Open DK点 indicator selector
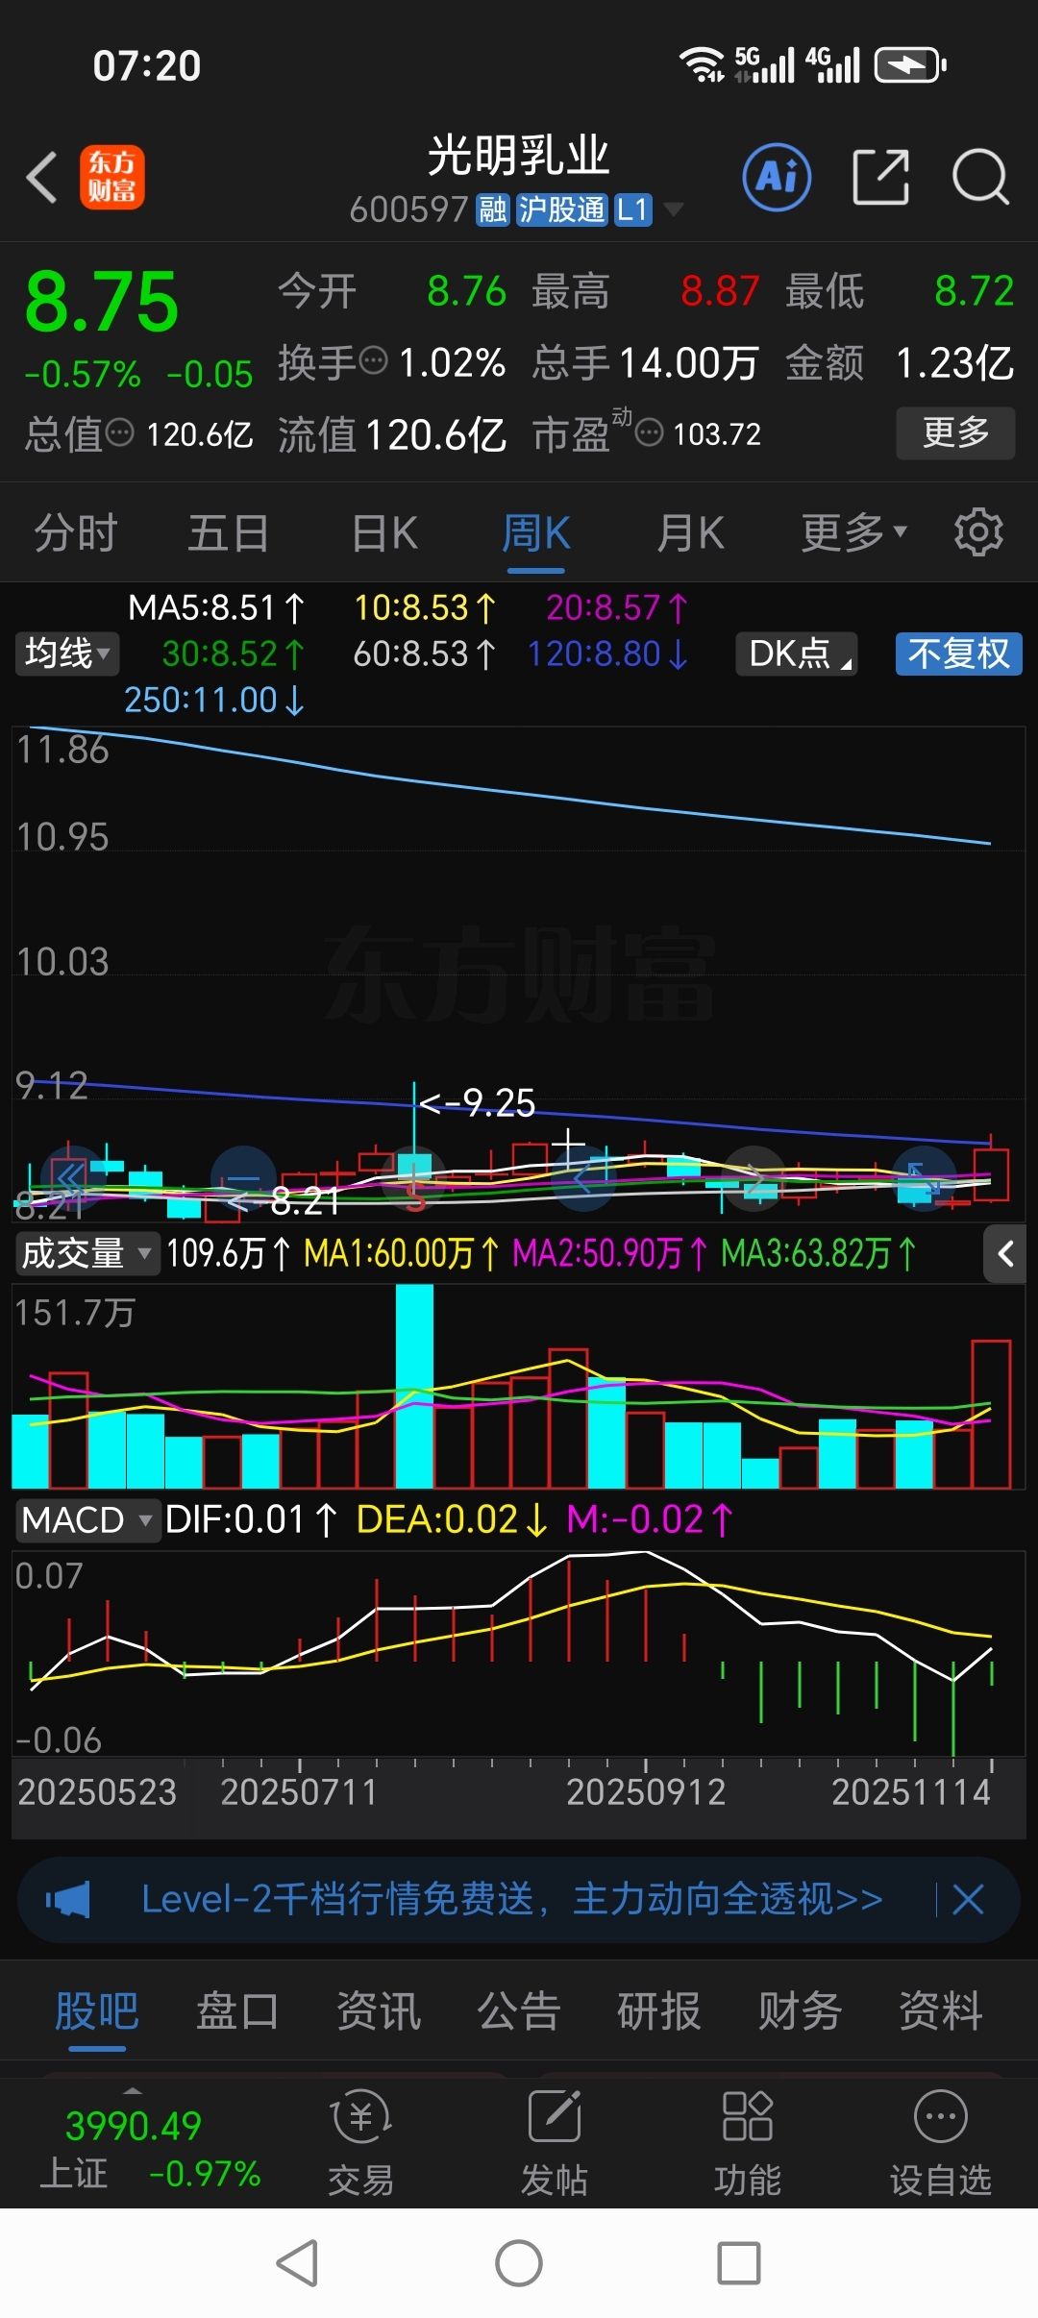Screen dimensions: 1038x2318 point(796,653)
